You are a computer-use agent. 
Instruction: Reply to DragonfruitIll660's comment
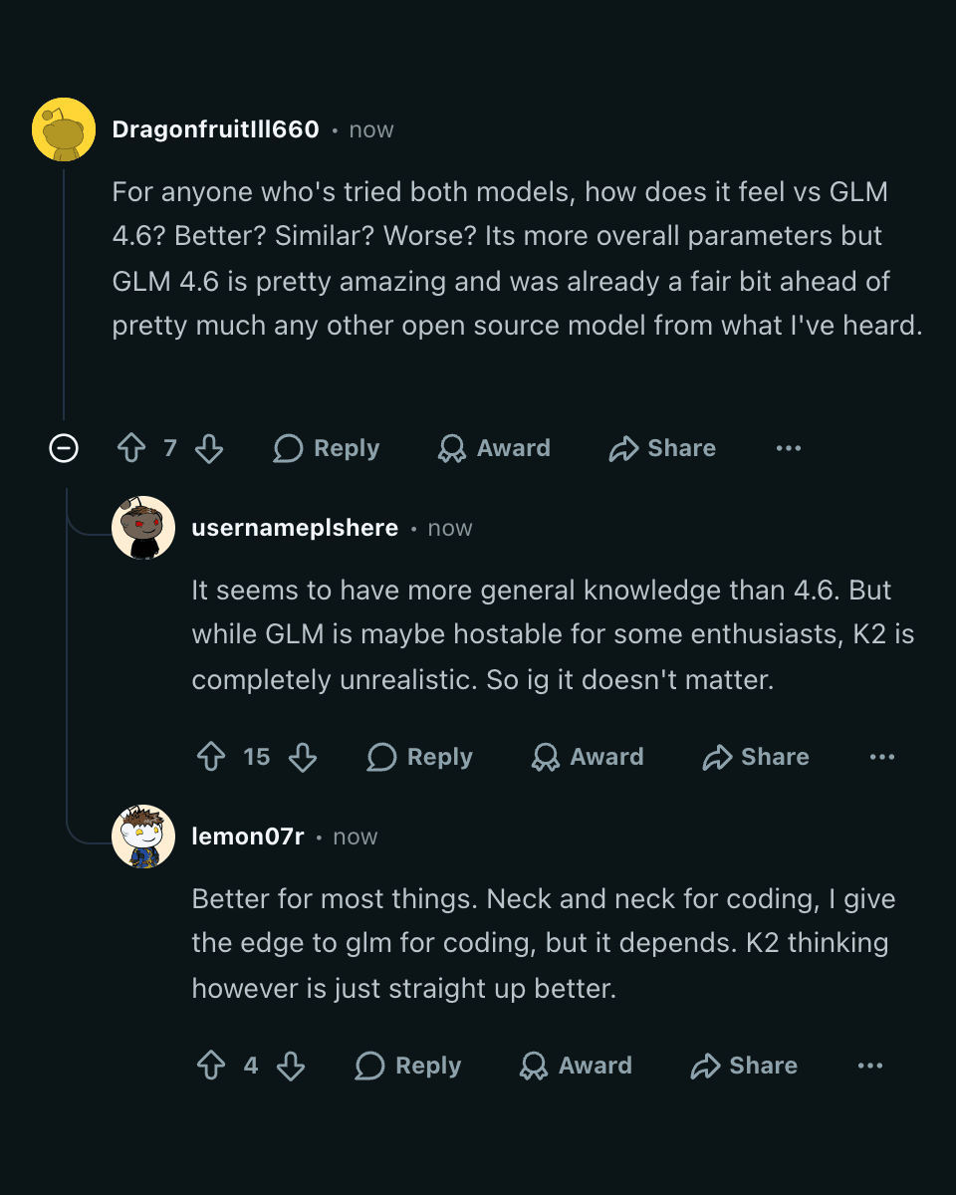(327, 448)
